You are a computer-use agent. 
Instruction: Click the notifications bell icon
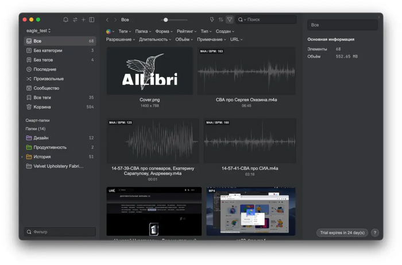65,19
